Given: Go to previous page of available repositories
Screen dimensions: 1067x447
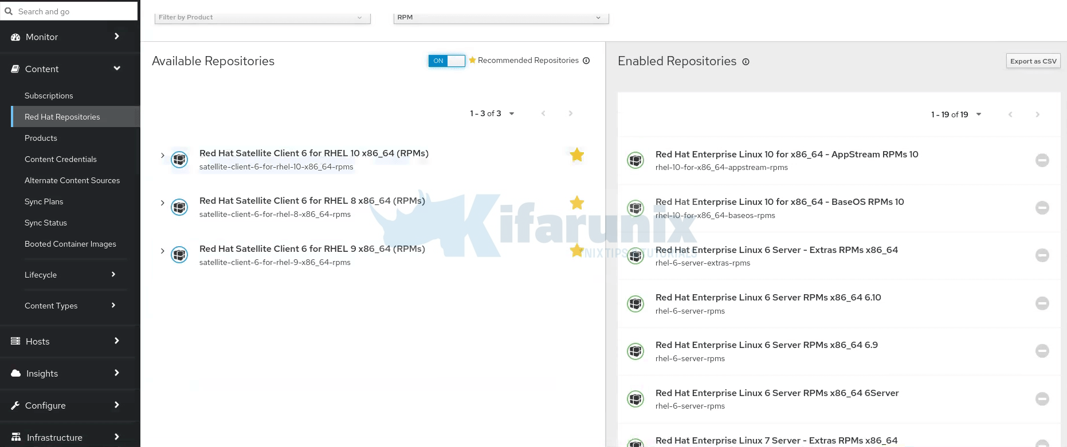Looking at the screenshot, I should point(543,113).
